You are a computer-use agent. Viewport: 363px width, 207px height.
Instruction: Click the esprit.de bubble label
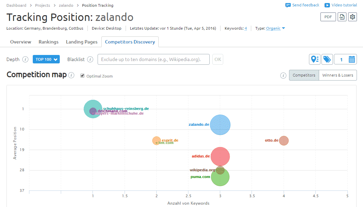tap(170, 140)
